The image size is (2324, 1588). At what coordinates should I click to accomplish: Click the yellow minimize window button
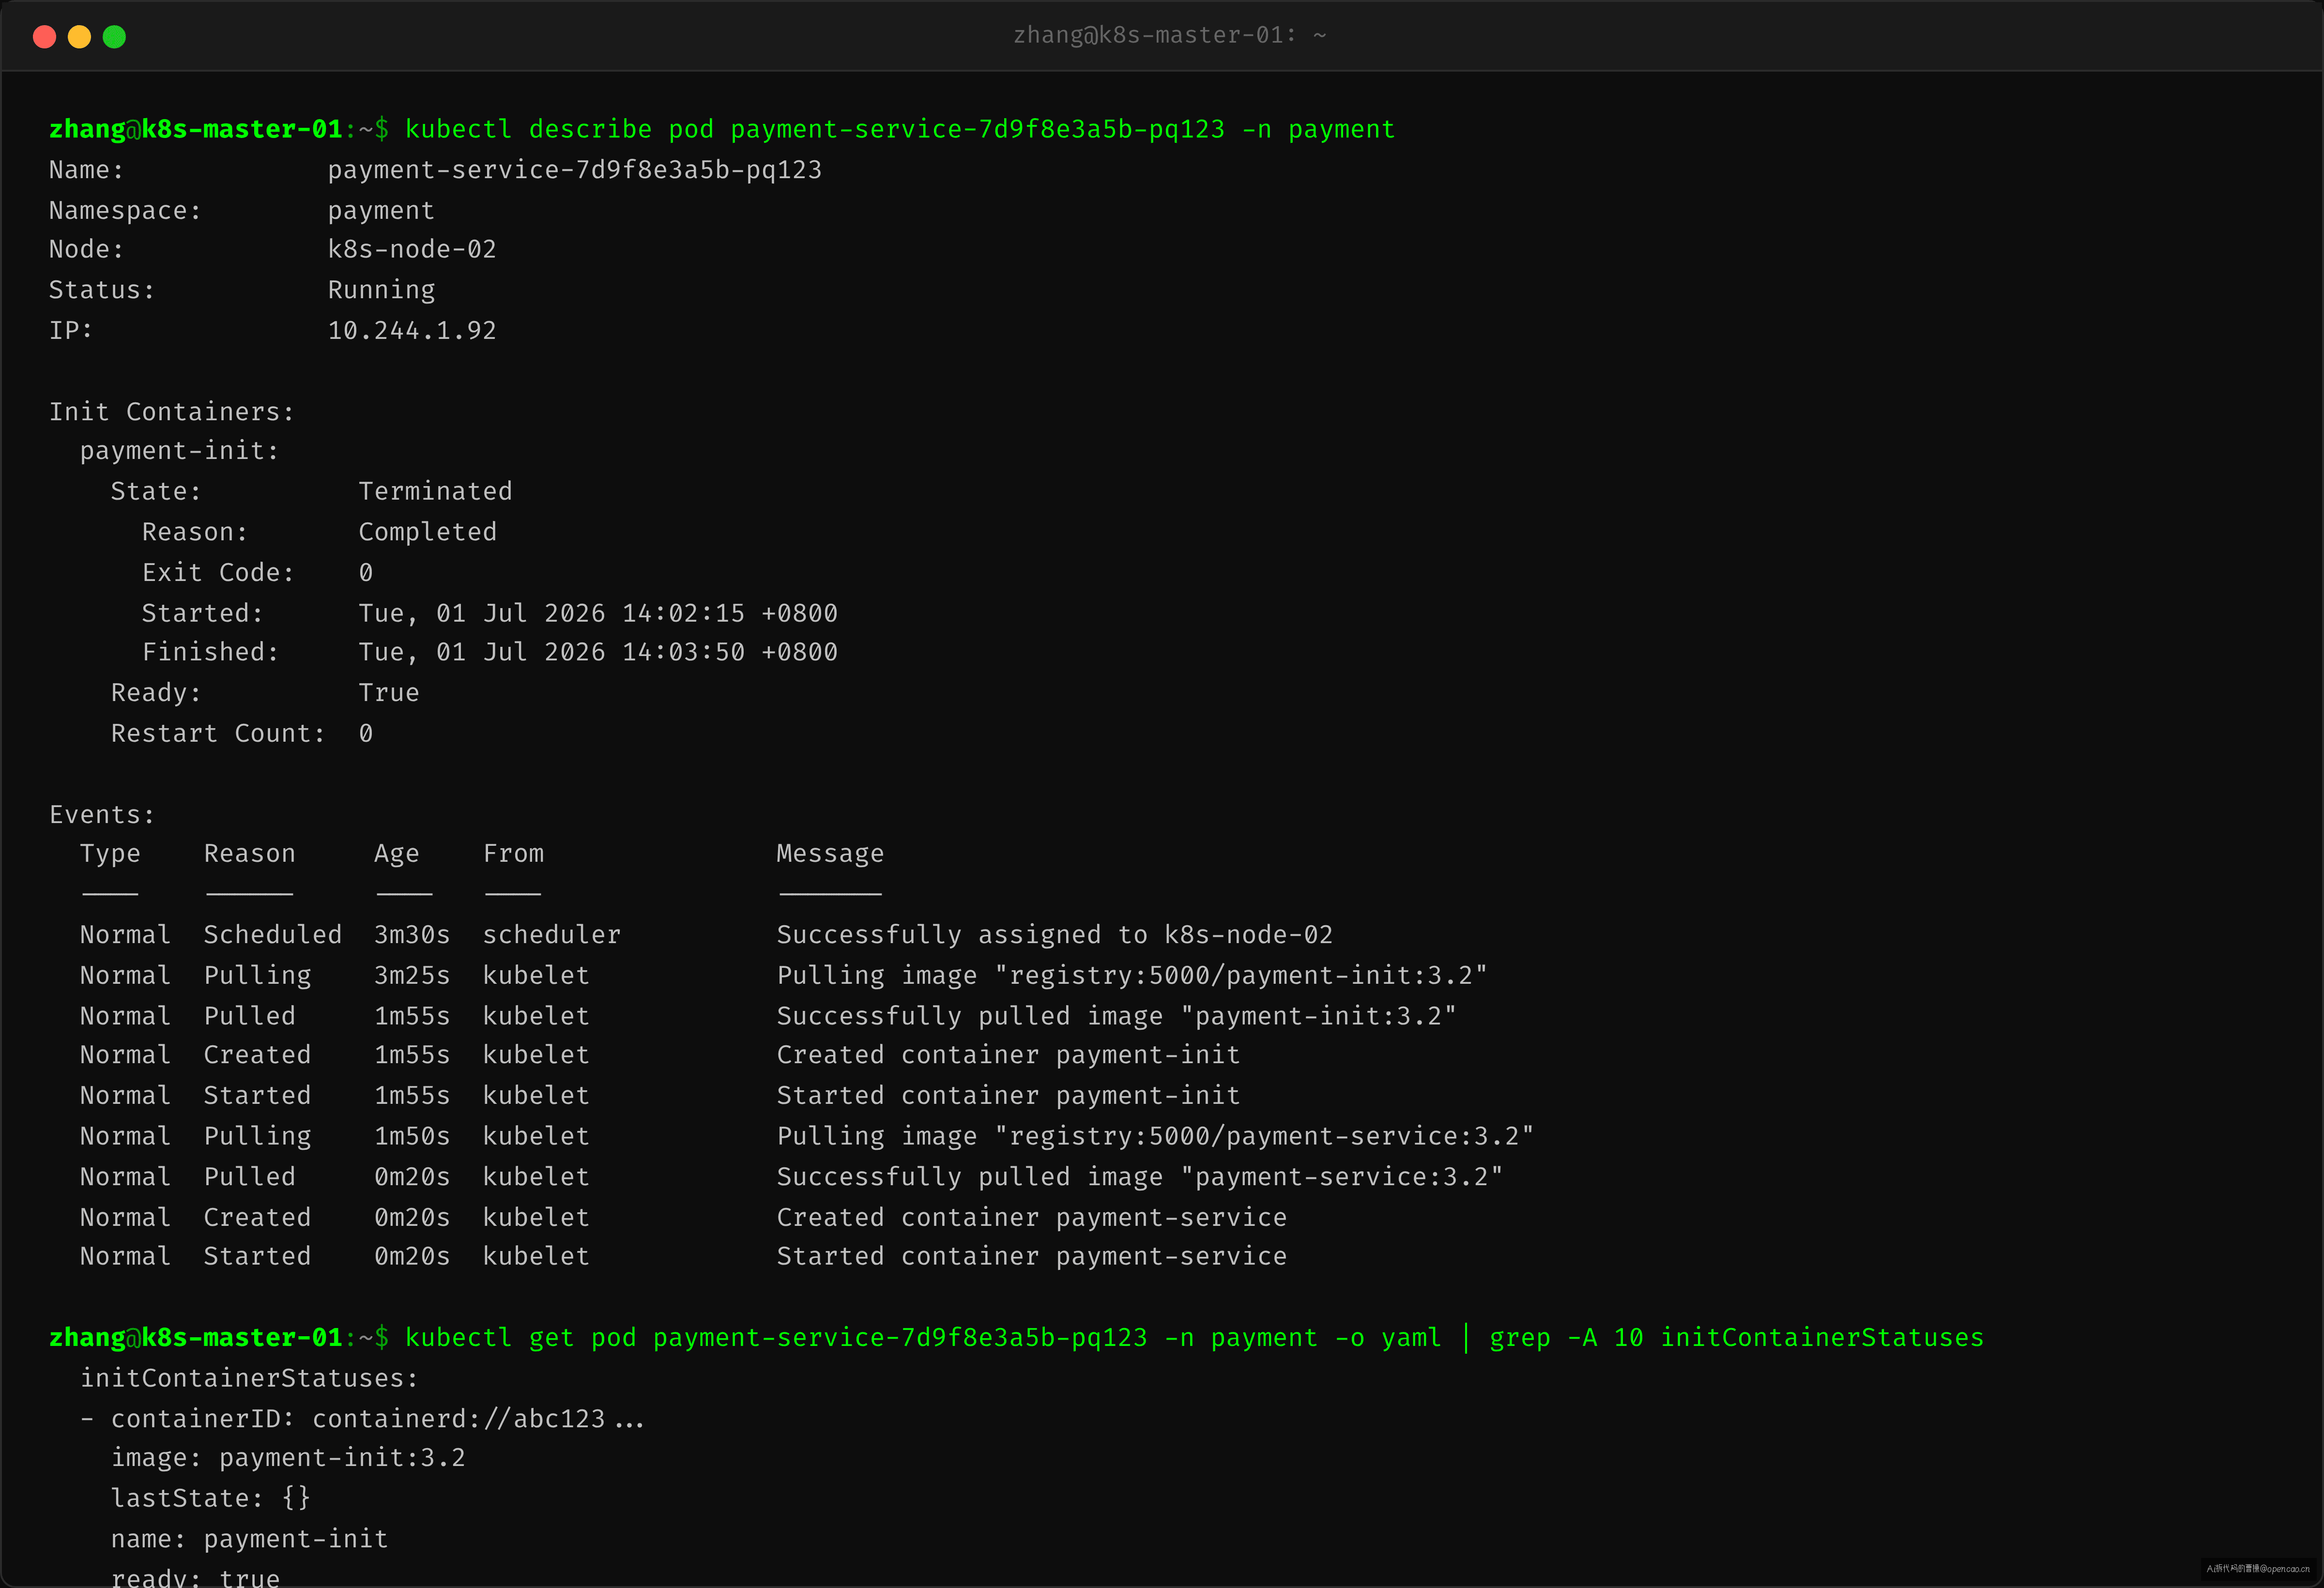click(x=79, y=37)
